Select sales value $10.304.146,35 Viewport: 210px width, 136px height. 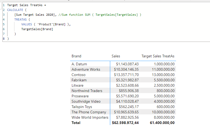(x=126, y=69)
